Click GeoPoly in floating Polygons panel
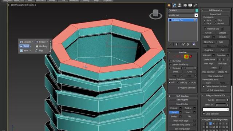 [x=42, y=46]
